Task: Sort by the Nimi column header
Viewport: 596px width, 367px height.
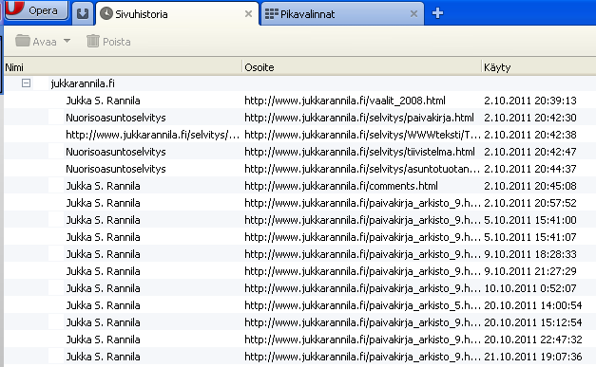Action: click(123, 67)
